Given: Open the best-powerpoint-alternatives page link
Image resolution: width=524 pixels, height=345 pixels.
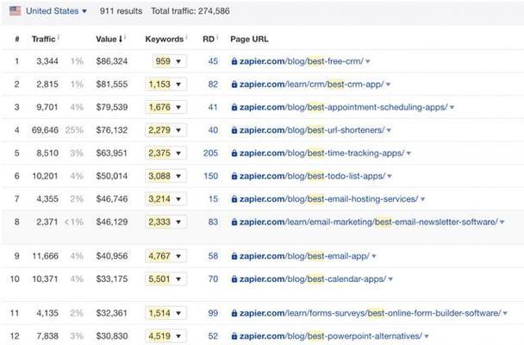Looking at the screenshot, I should pos(331,336).
